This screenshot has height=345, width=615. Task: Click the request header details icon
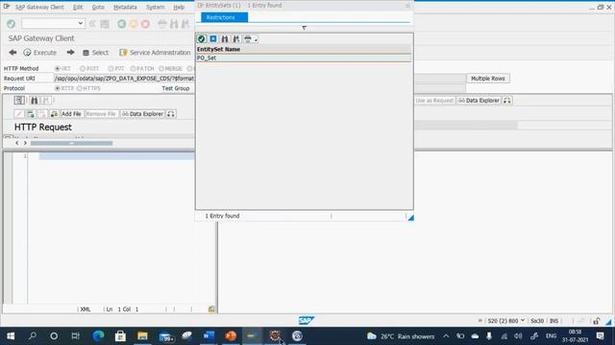(x=19, y=101)
